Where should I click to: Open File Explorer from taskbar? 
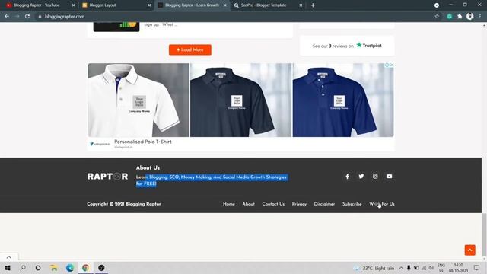[x=54, y=268]
